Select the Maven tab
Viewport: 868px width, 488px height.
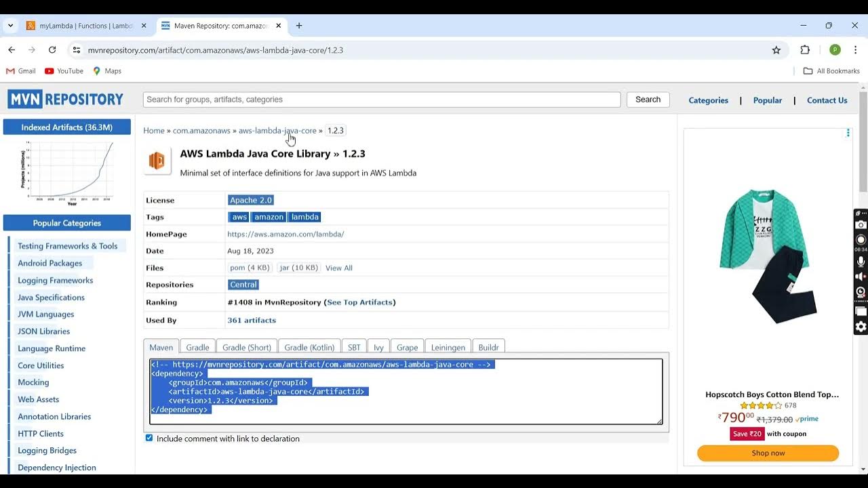click(x=161, y=347)
